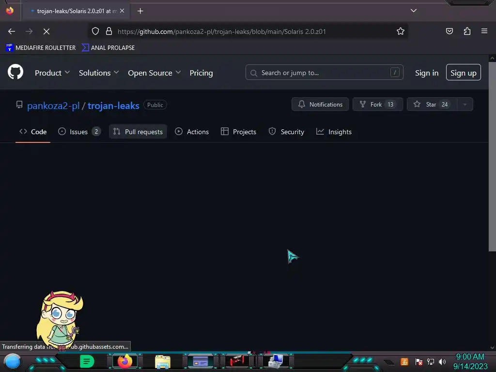Click the Star count 24
The width and height of the screenshot is (496, 372).
click(445, 105)
